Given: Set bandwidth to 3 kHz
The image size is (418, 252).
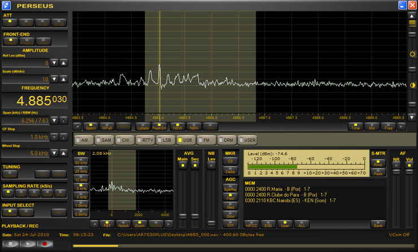Looking at the screenshot, I should point(81,195).
